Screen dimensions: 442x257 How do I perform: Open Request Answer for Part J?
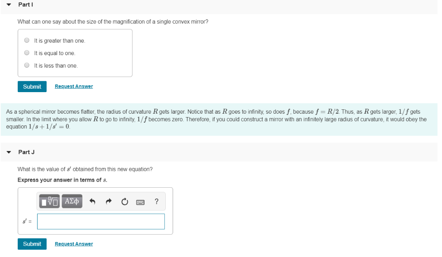pyautogui.click(x=73, y=244)
